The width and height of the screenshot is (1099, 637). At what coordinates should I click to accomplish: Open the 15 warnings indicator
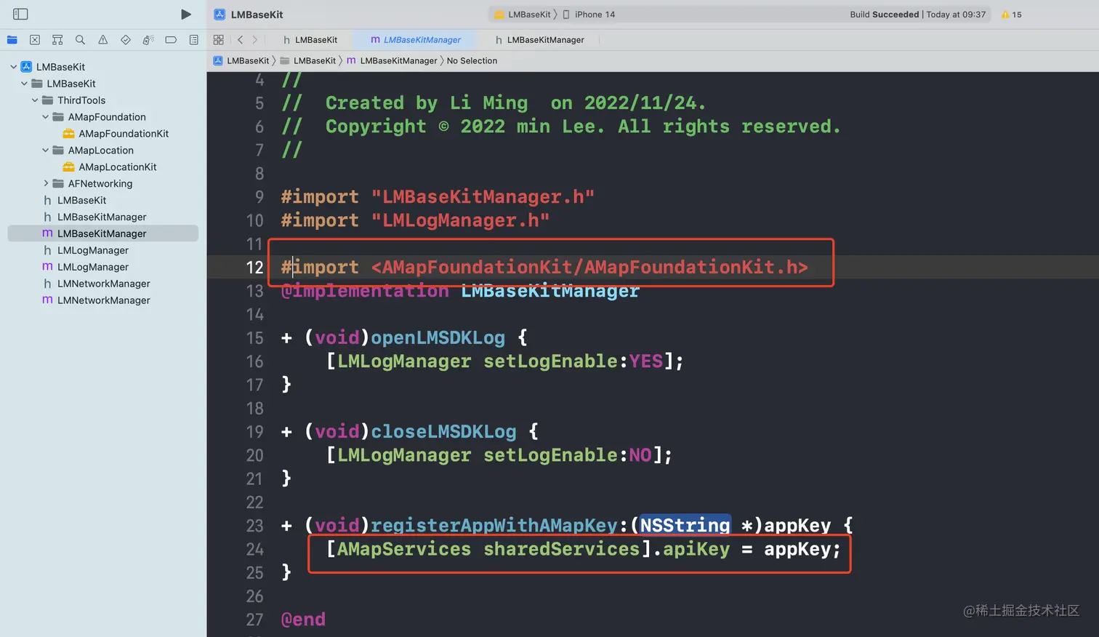point(1012,15)
